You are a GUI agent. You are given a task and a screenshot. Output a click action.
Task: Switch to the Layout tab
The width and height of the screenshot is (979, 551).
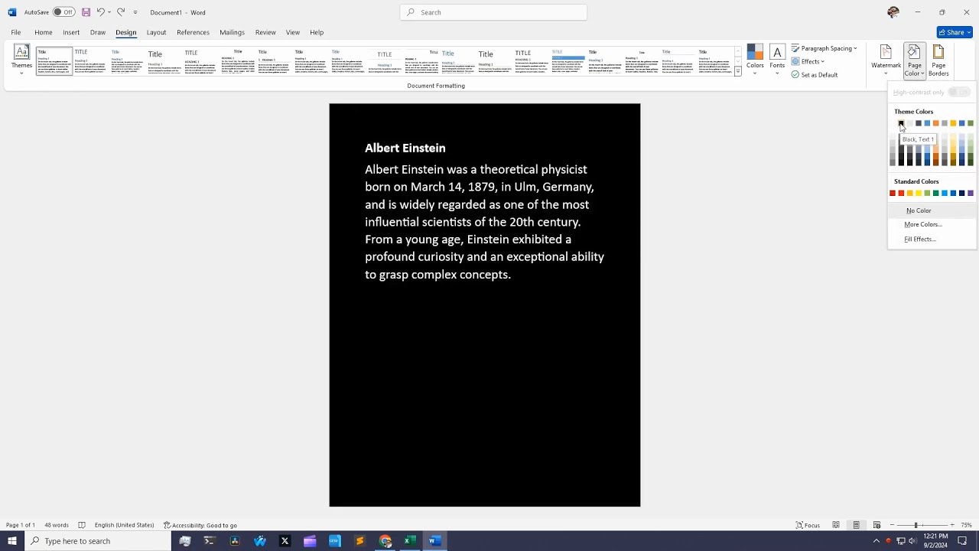pos(156,32)
